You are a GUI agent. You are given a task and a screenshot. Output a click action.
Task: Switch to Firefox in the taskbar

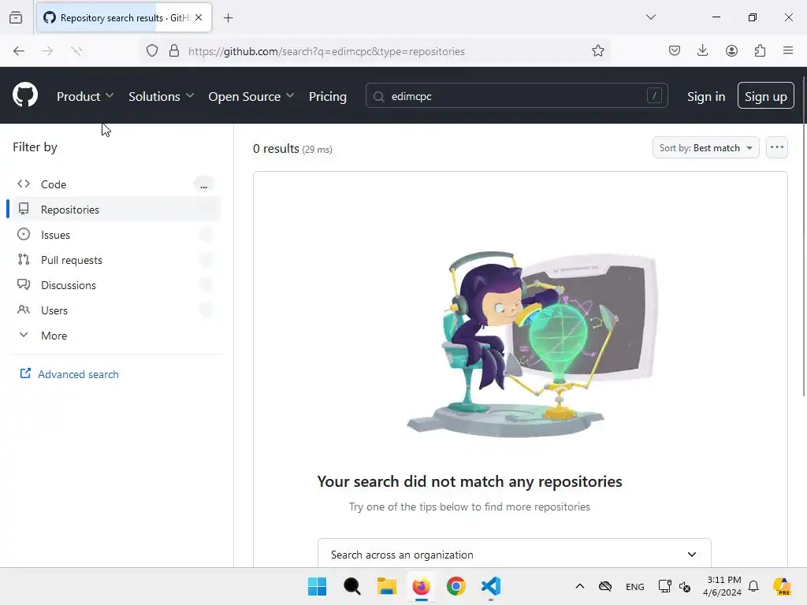pyautogui.click(x=421, y=586)
